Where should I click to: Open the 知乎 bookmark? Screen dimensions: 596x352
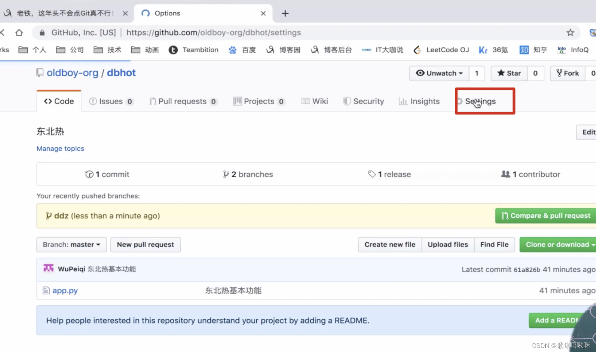coord(533,50)
